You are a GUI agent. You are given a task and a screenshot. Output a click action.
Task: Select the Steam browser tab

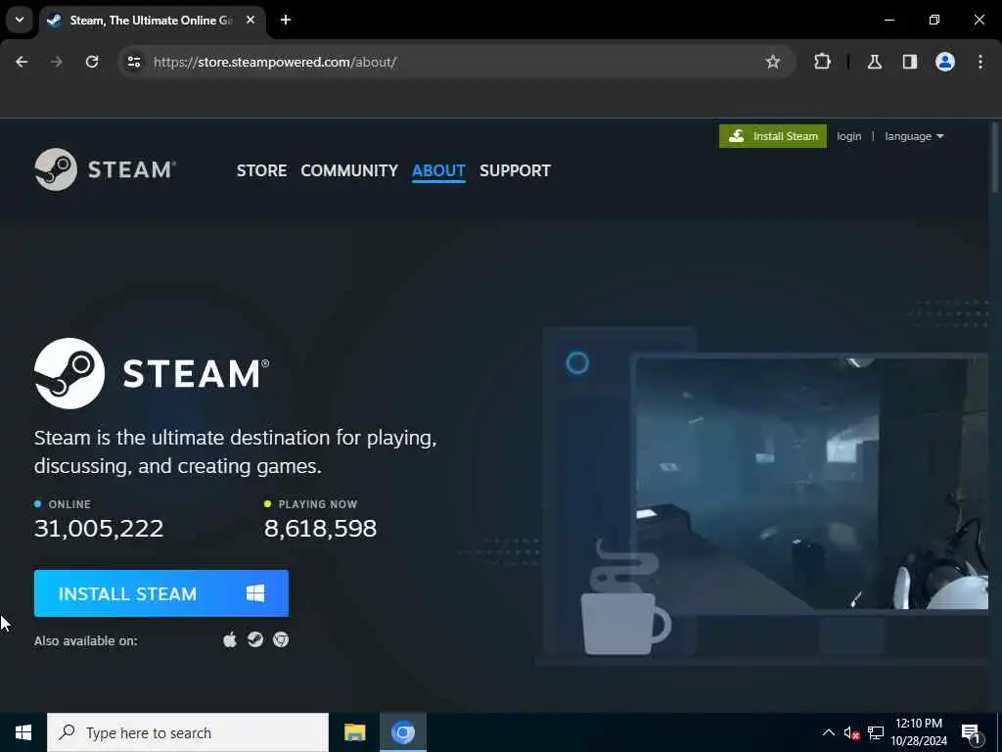(150, 20)
